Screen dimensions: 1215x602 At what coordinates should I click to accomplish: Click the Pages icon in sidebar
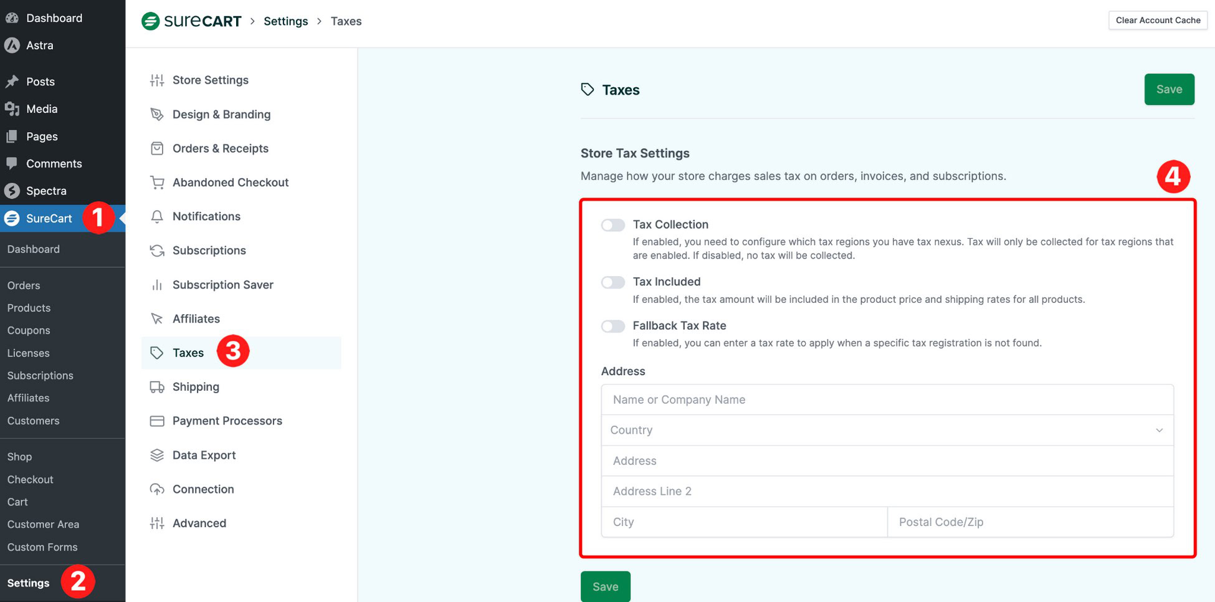(12, 136)
